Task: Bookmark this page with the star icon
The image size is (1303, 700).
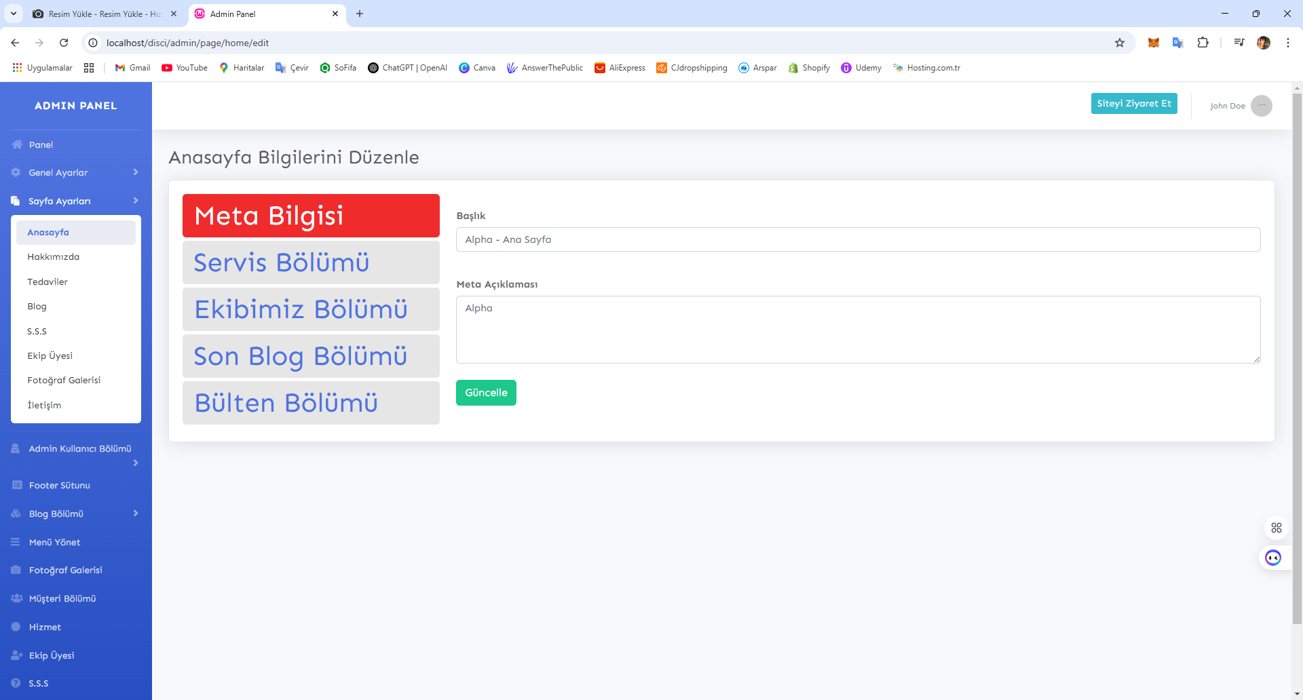Action: pos(1120,43)
